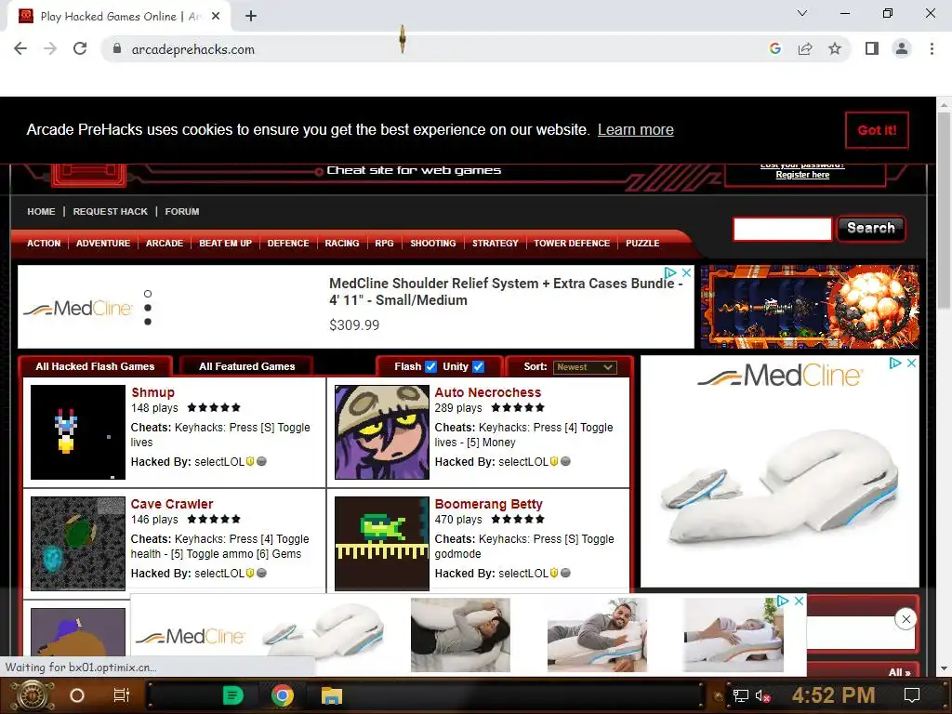Close the top MedCline banner ad
This screenshot has height=714, width=952.
[x=686, y=272]
